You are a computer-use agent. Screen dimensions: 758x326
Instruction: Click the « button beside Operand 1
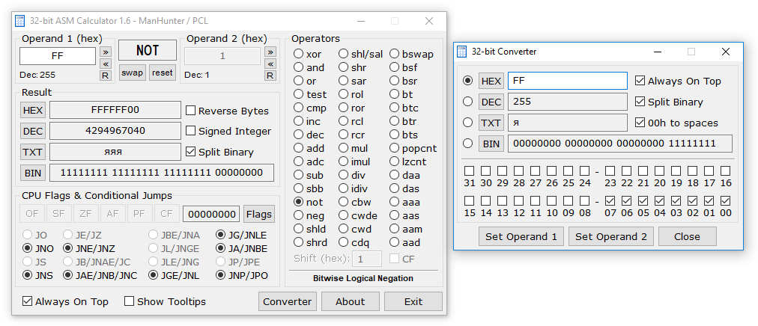tap(106, 64)
